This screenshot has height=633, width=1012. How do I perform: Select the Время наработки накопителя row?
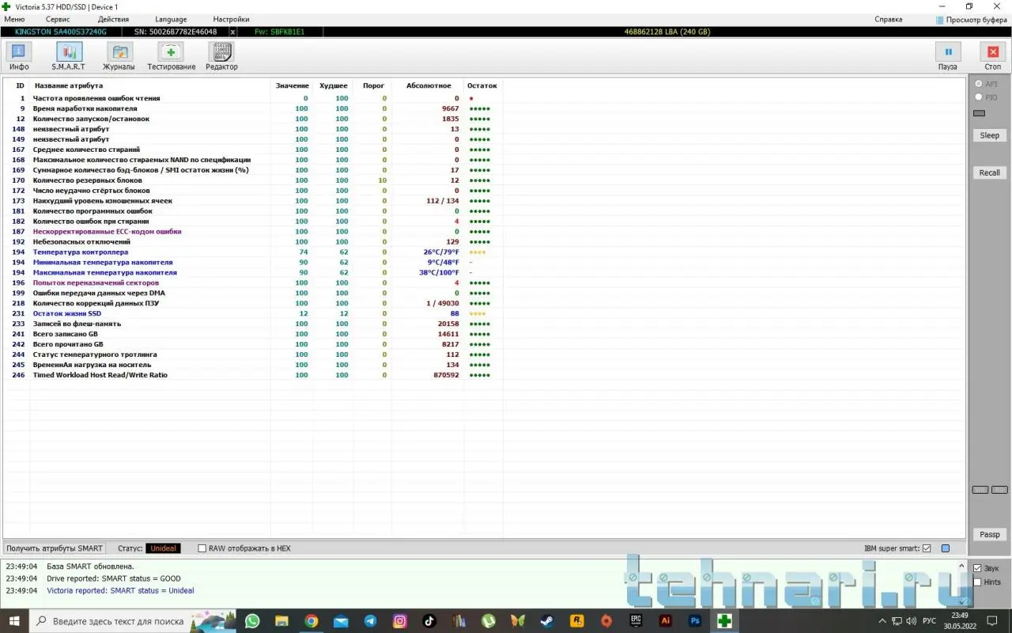point(254,108)
